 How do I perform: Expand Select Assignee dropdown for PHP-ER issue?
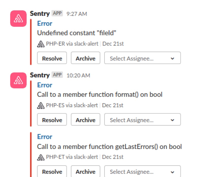[x=142, y=58]
